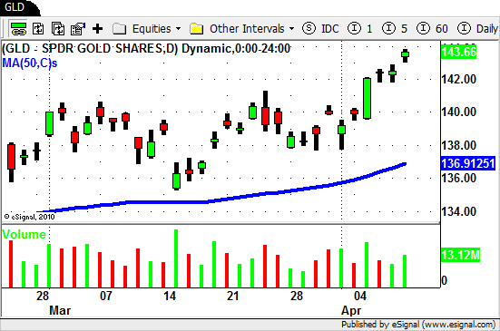Click the 07 date label on time axis
Screen dimensions: 500x331
click(106, 296)
